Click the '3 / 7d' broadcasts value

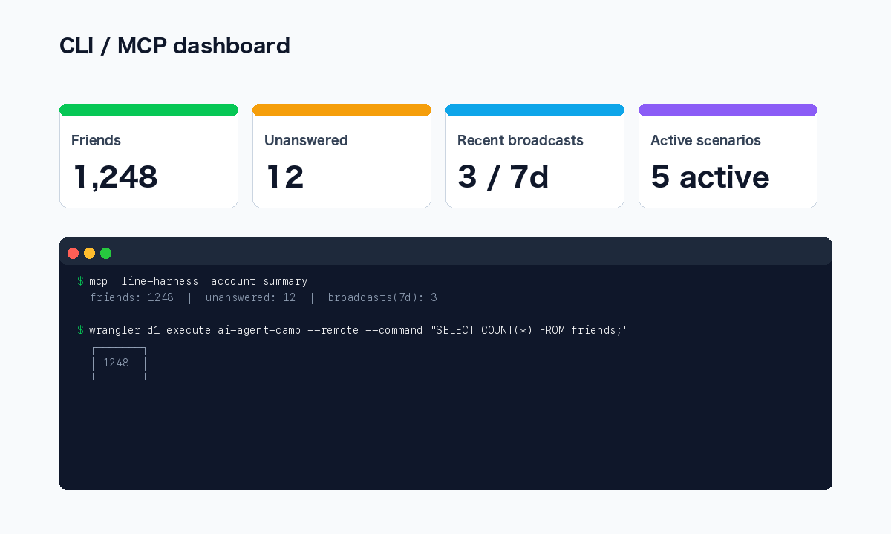503,177
